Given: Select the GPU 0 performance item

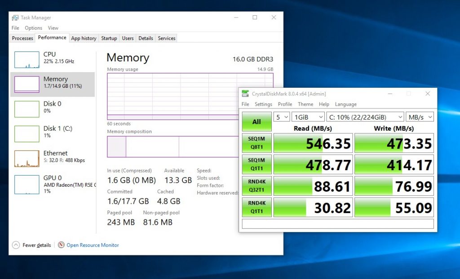Looking at the screenshot, I should click(53, 185).
